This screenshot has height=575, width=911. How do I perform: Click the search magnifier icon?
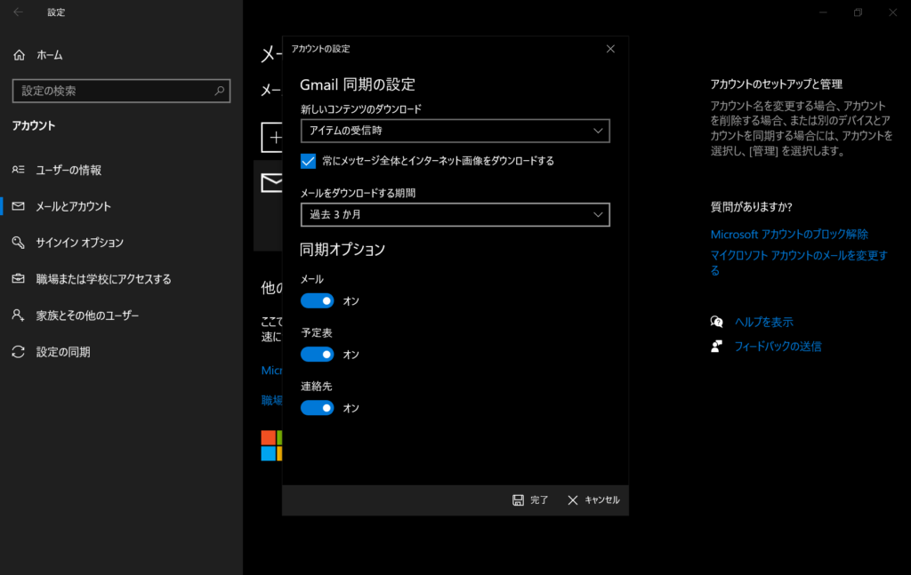pyautogui.click(x=219, y=91)
